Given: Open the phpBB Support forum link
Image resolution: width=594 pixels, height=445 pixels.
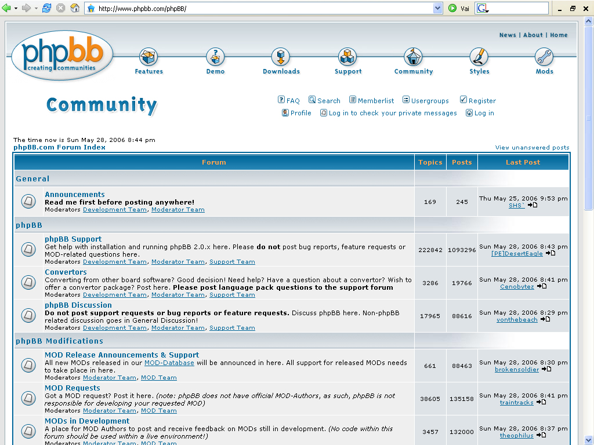Looking at the screenshot, I should (73, 239).
